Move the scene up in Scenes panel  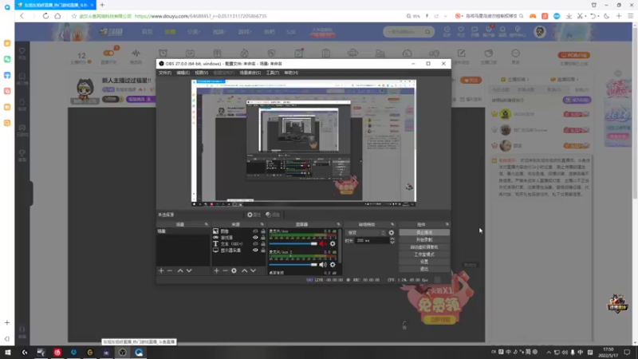180,270
